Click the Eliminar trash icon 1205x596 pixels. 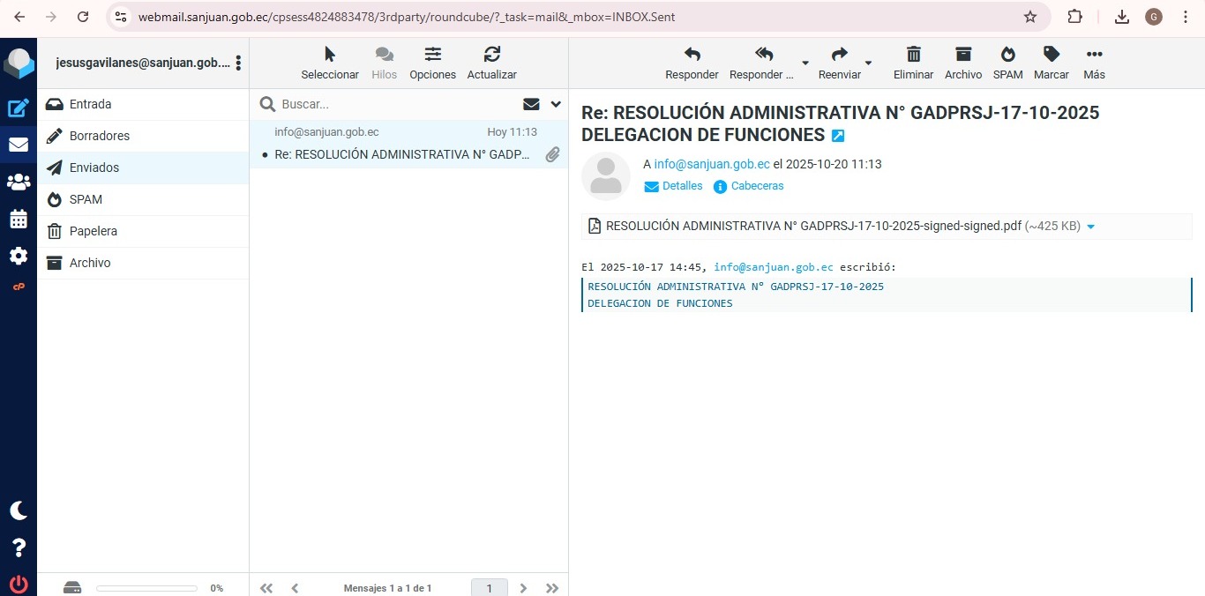point(913,62)
